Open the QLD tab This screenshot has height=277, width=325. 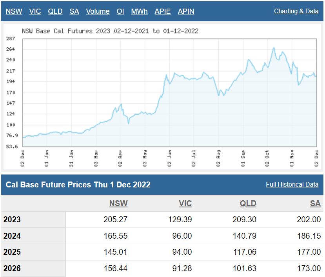(x=55, y=11)
